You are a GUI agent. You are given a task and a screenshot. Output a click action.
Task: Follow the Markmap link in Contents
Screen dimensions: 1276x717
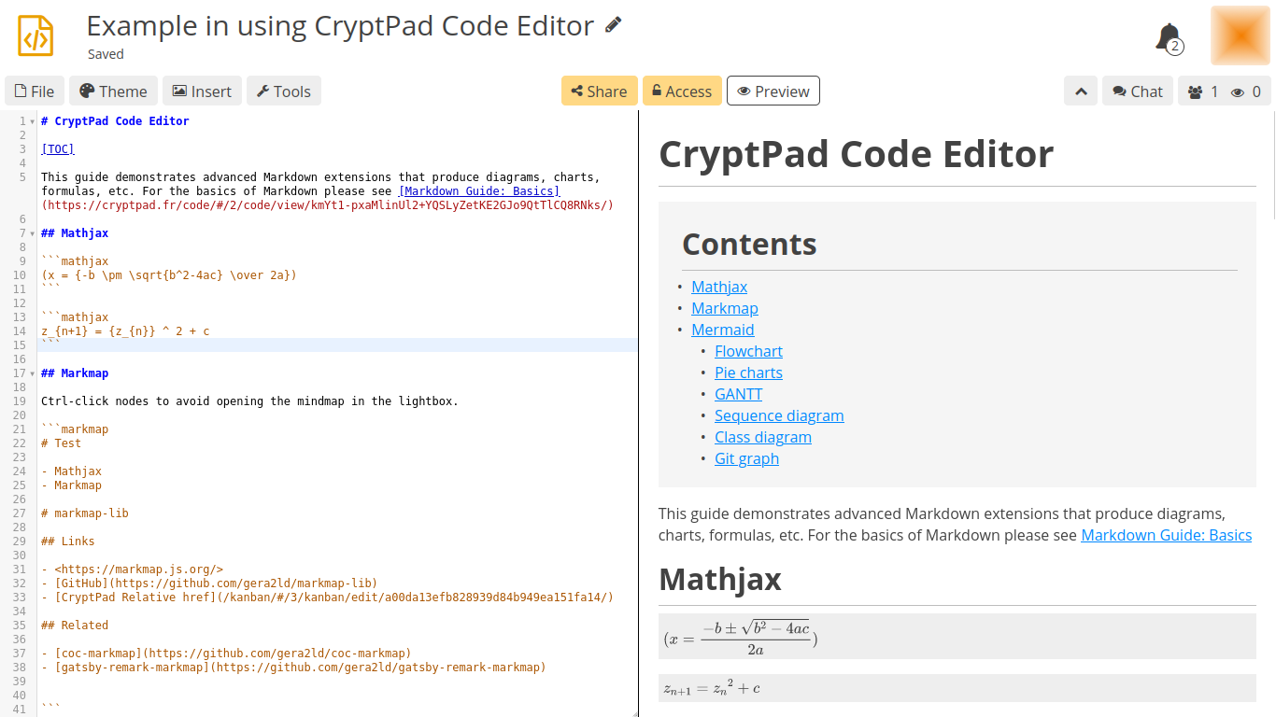click(725, 308)
